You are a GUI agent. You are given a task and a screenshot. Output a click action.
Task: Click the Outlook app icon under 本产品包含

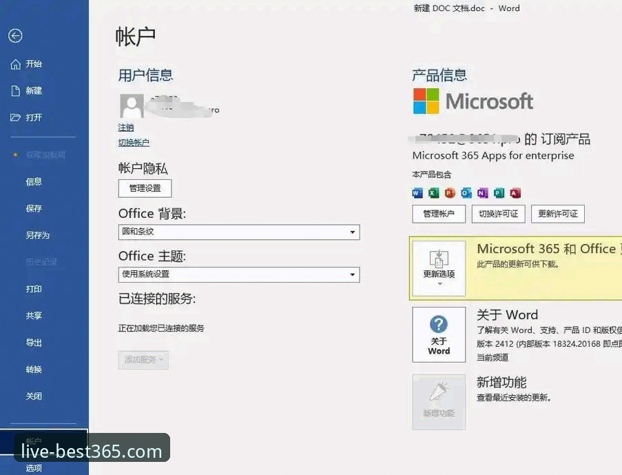466,193
